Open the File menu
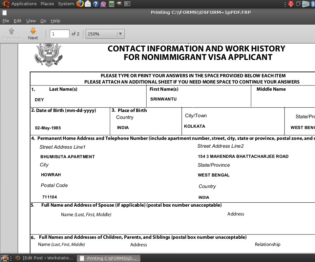Image resolution: width=315 pixels, height=262 pixels. pos(6,21)
